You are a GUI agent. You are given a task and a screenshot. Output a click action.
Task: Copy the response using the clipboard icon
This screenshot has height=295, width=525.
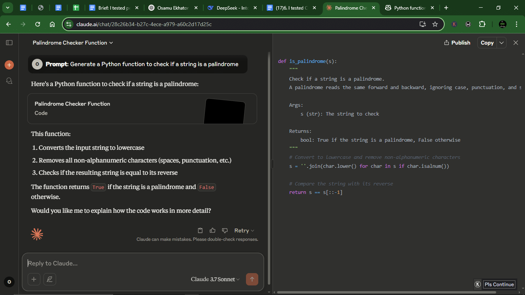[x=200, y=230]
